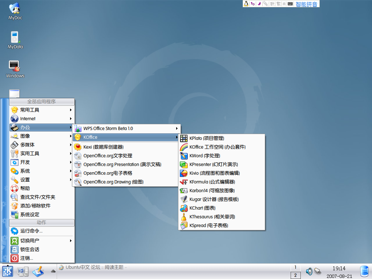Click the clock showing 19:14

[x=339, y=268]
